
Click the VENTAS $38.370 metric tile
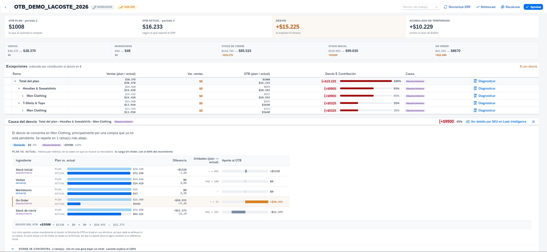(x=58, y=51)
